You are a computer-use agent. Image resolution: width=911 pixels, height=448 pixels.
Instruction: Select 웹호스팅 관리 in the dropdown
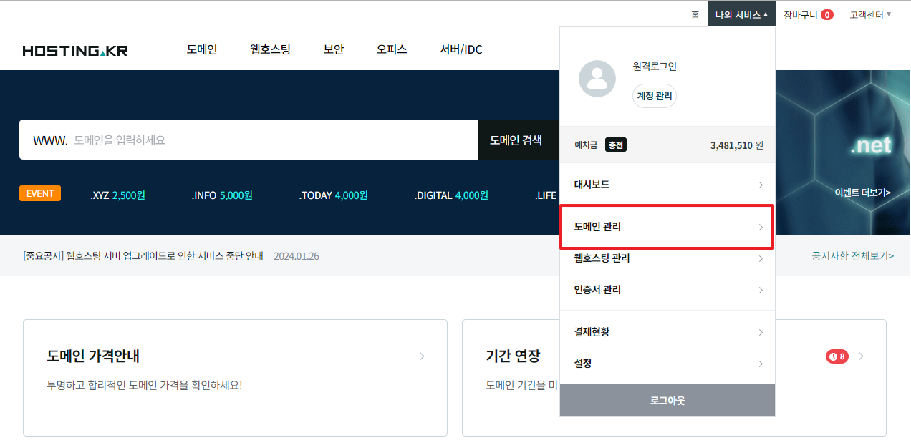point(667,258)
